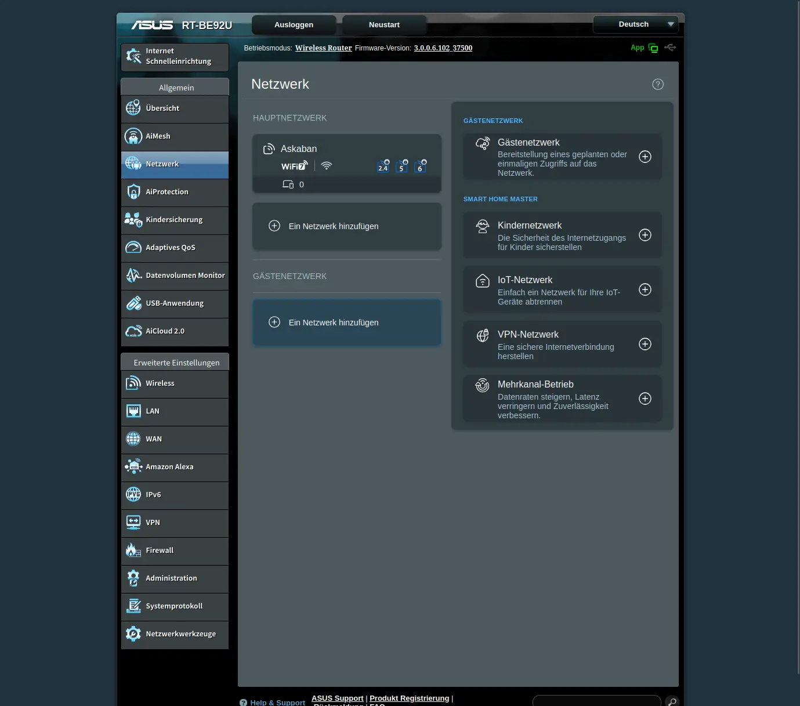
Task: Click the network devices icon beside App
Action: [653, 48]
